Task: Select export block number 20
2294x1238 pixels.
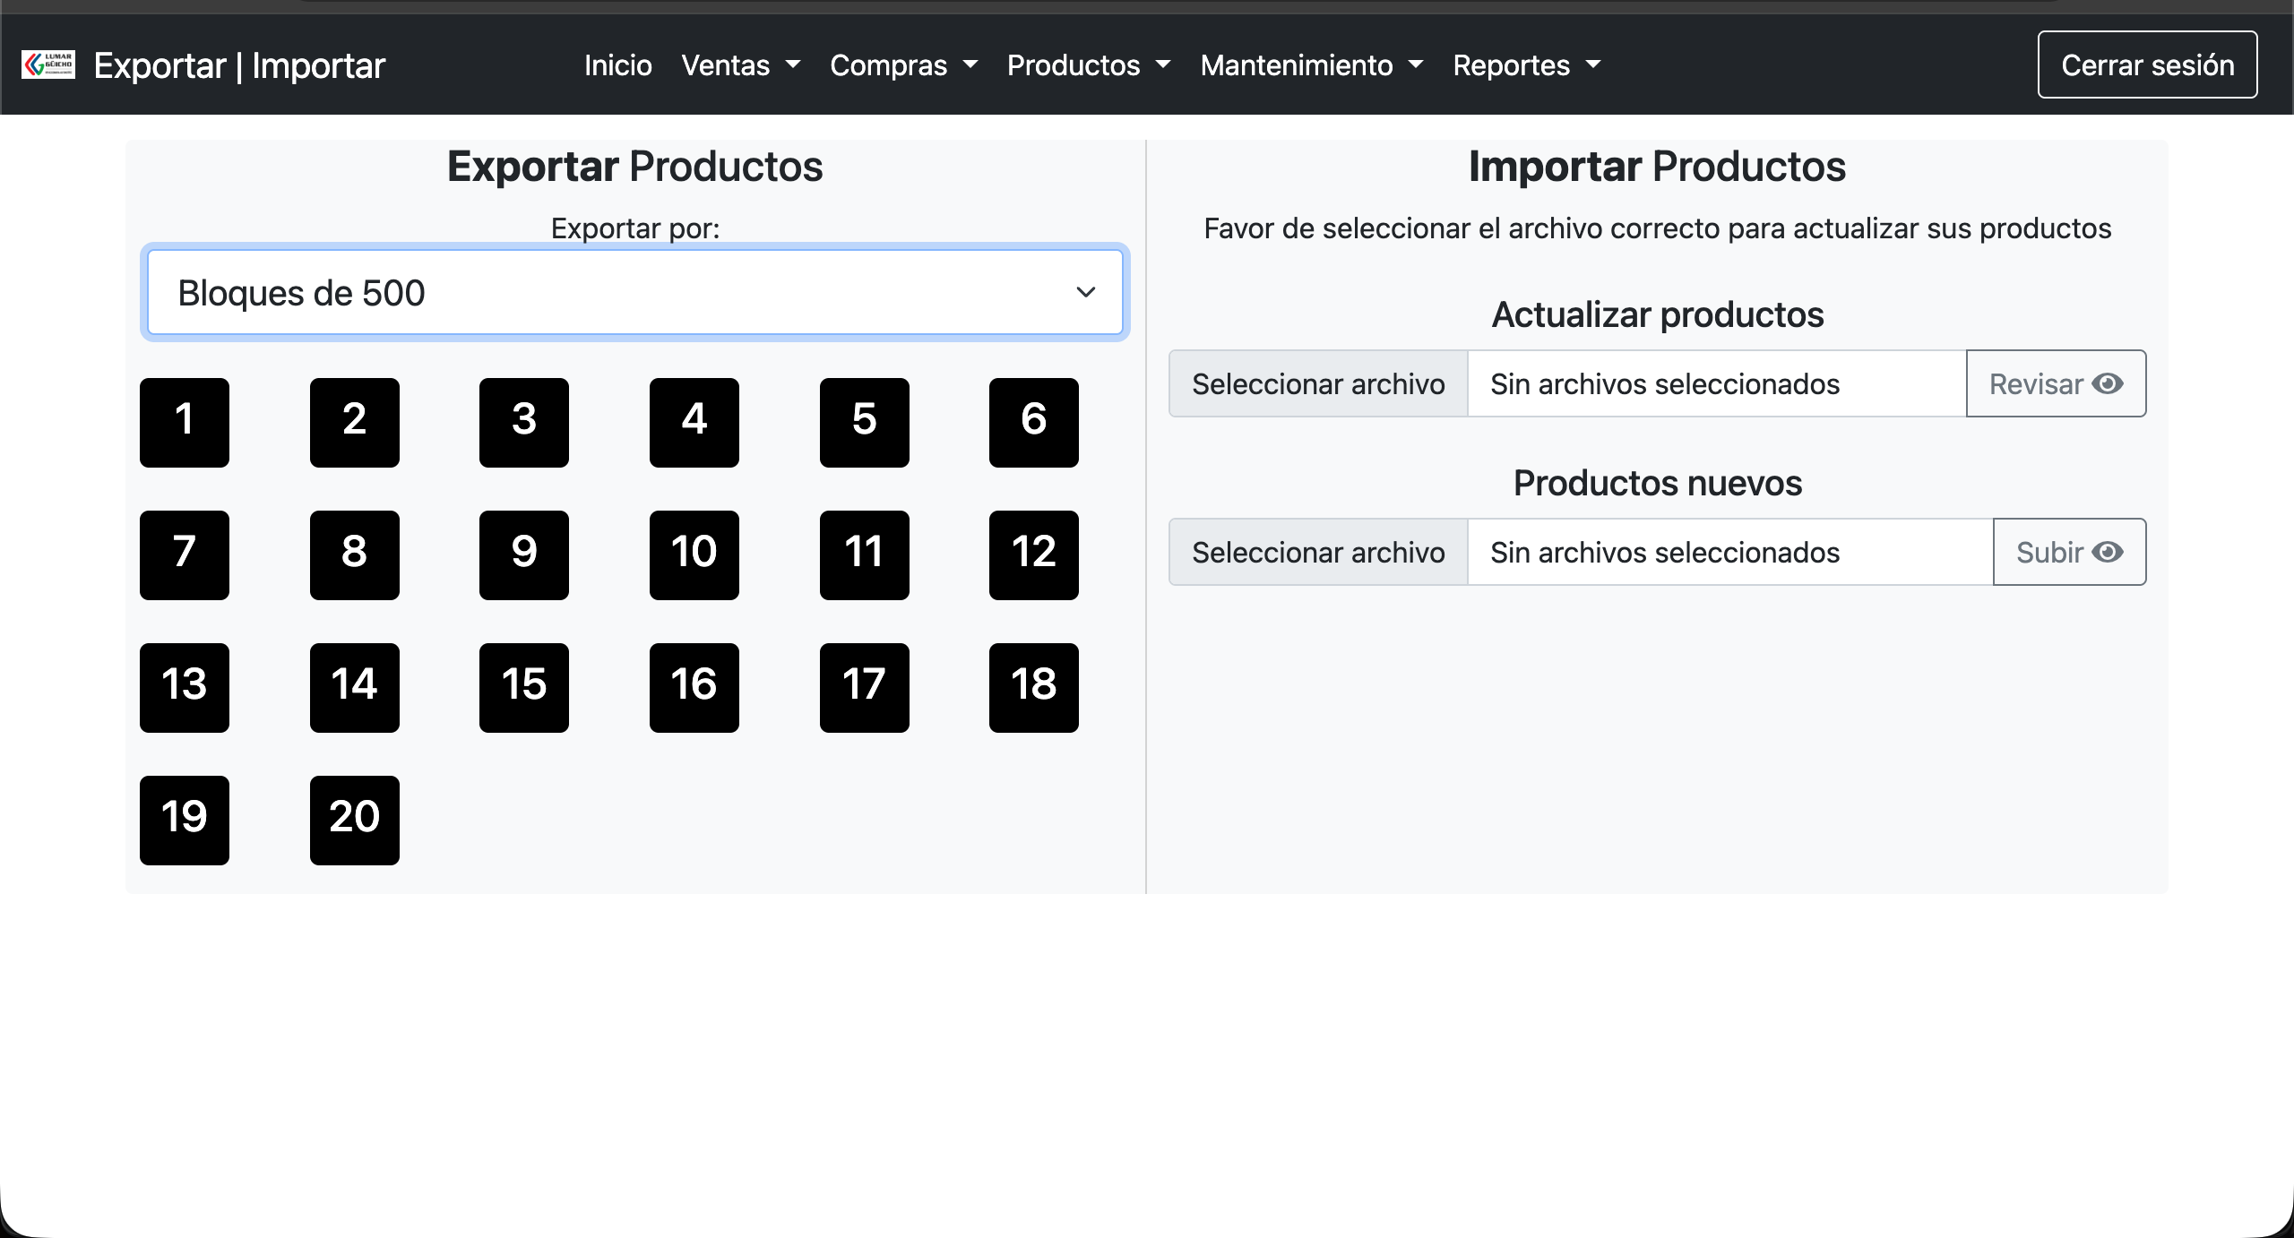Action: 354,820
